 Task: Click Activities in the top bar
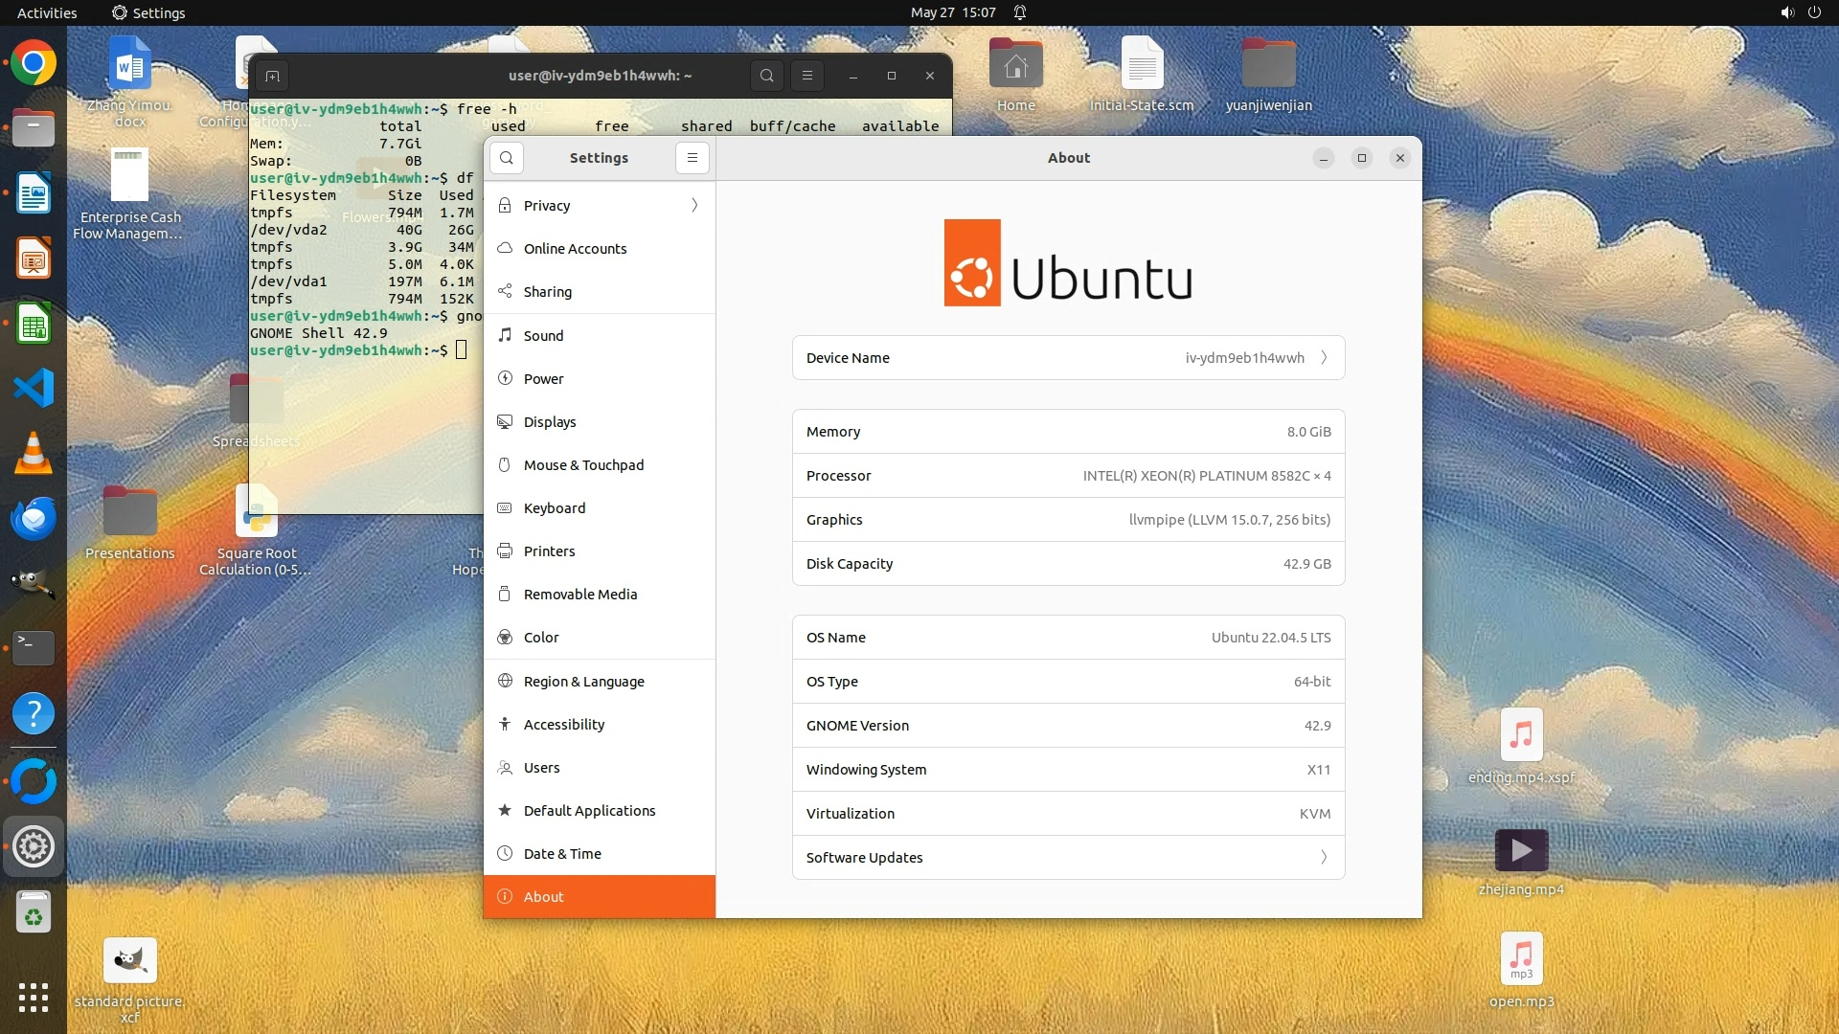pyautogui.click(x=47, y=12)
